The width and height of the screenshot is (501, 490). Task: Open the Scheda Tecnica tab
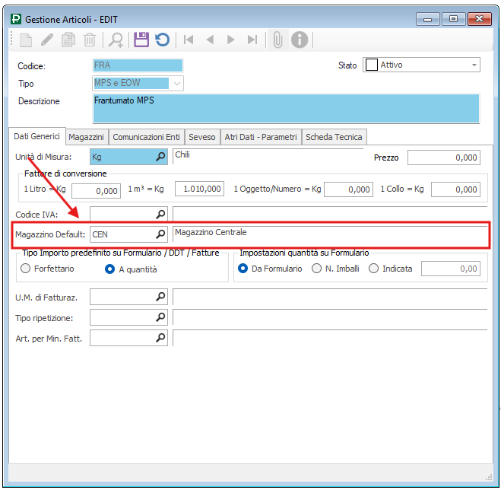pos(335,137)
